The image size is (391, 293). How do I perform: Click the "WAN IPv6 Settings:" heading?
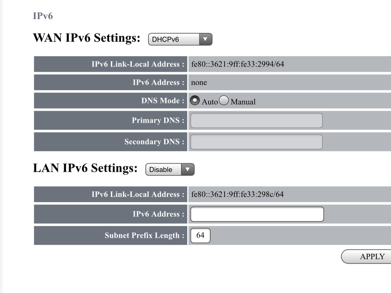(87, 38)
